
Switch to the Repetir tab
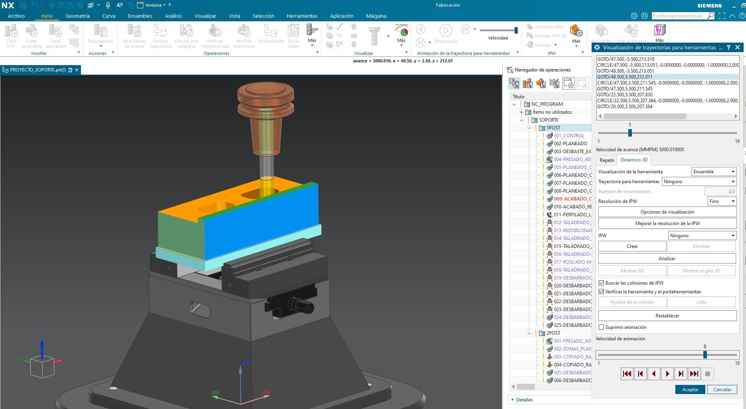(x=607, y=160)
